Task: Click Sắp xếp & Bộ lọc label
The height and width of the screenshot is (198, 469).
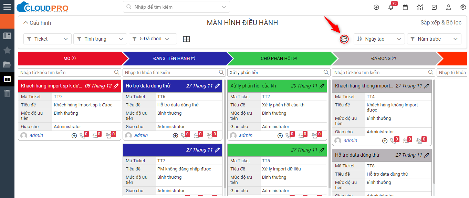Action: 441,23
